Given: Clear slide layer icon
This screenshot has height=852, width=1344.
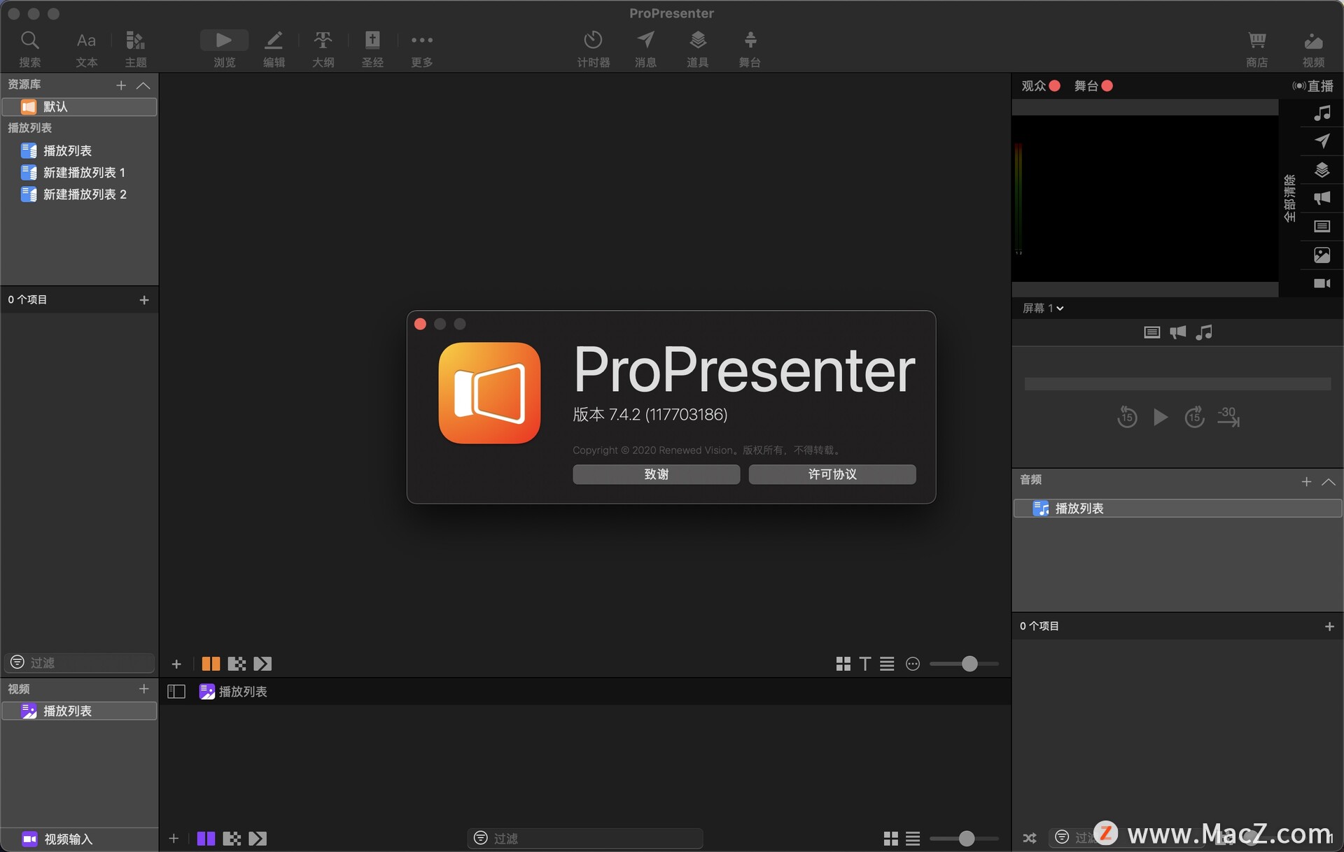Looking at the screenshot, I should (x=1322, y=227).
